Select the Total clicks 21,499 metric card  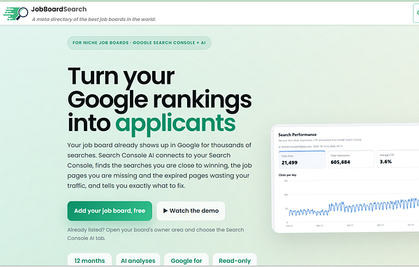[302, 159]
